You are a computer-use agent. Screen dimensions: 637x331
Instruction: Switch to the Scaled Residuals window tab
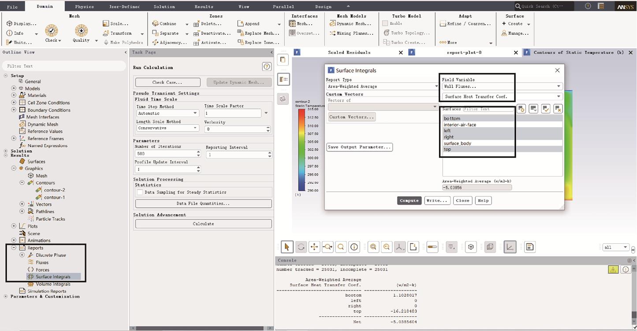click(x=349, y=52)
